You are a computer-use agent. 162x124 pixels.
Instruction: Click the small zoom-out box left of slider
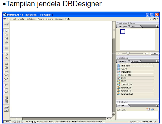(119, 54)
